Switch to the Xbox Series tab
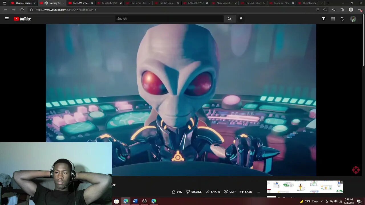The height and width of the screenshot is (205, 365). [224, 3]
